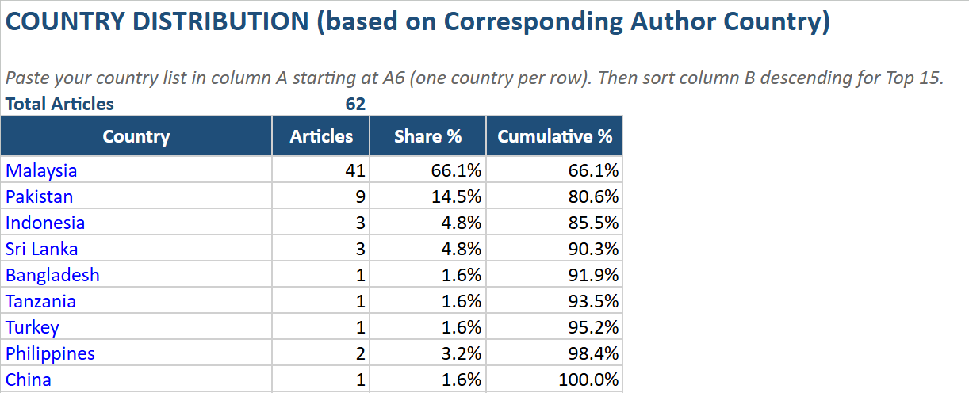This screenshot has height=393, width=969.
Task: Click on Tanzania in the country column
Action: click(40, 301)
